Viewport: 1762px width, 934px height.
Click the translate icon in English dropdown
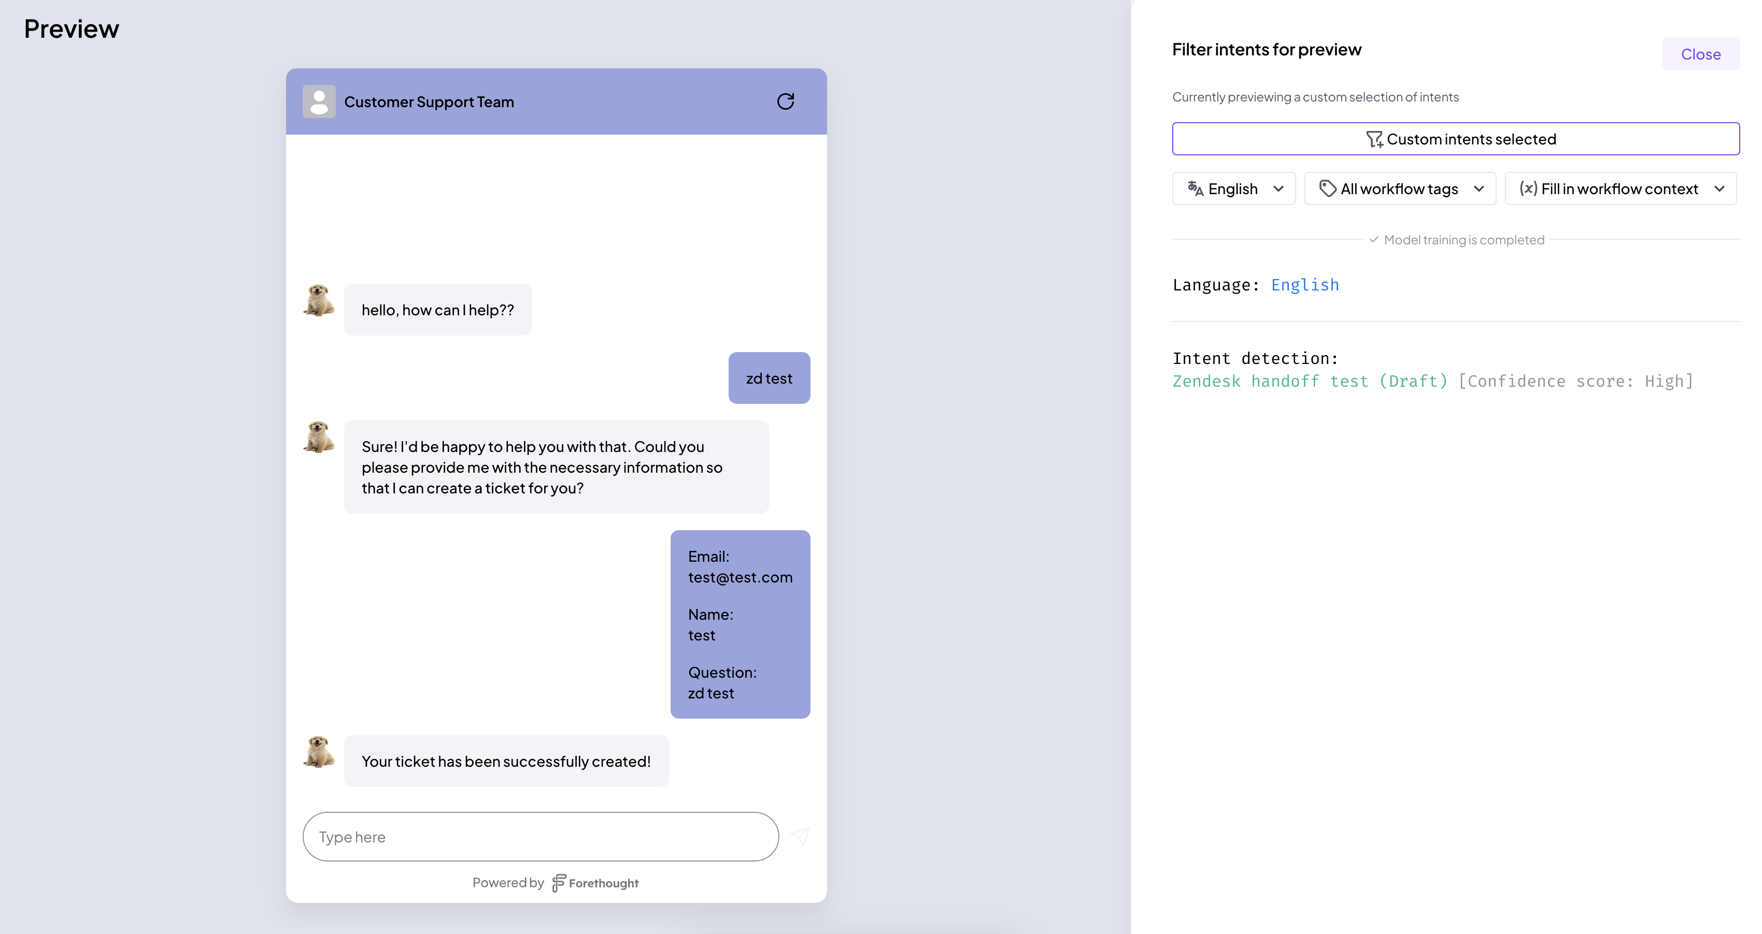pos(1195,188)
